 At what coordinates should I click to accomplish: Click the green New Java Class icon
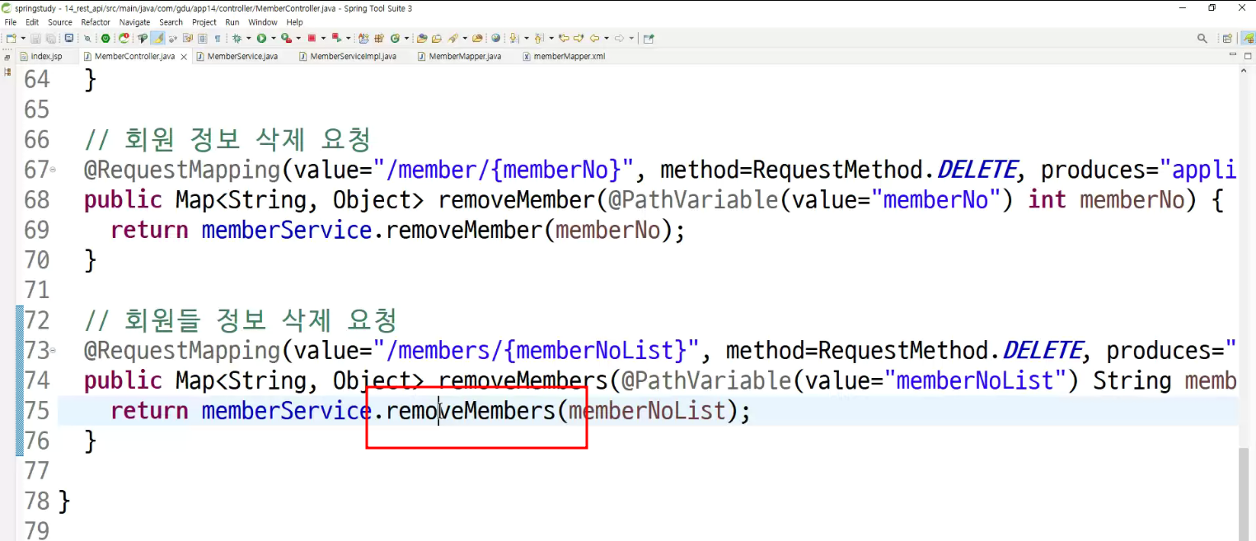pyautogui.click(x=395, y=38)
